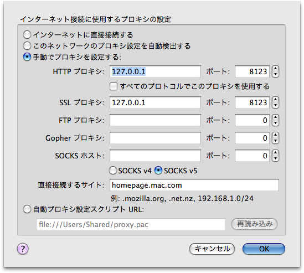Click the SSL proxy port field
Image resolution: width=304 pixels, height=273 pixels.
252,102
